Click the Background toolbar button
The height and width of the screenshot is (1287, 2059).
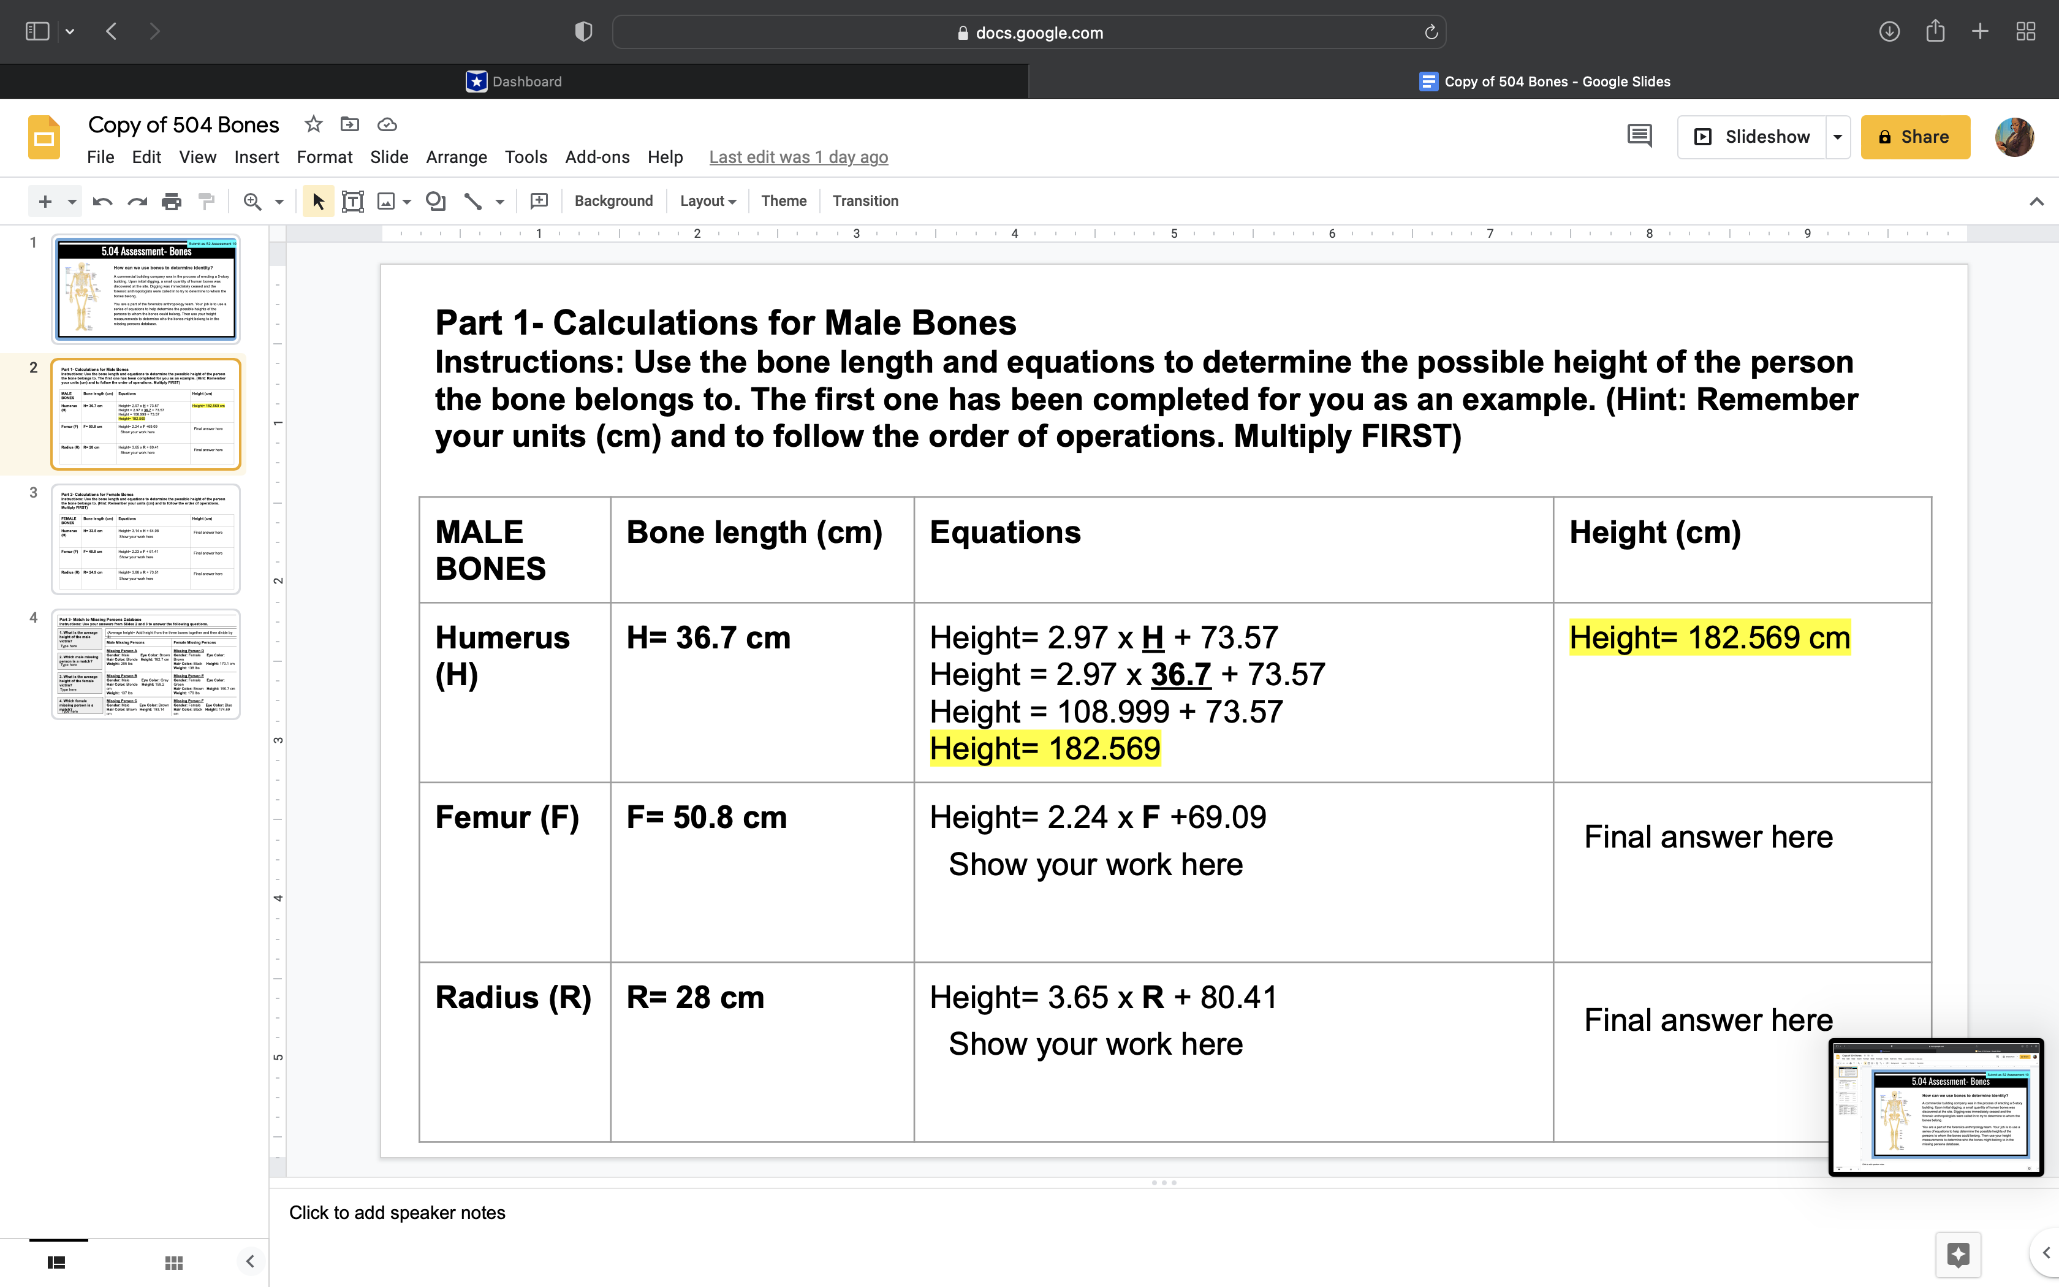pyautogui.click(x=612, y=200)
